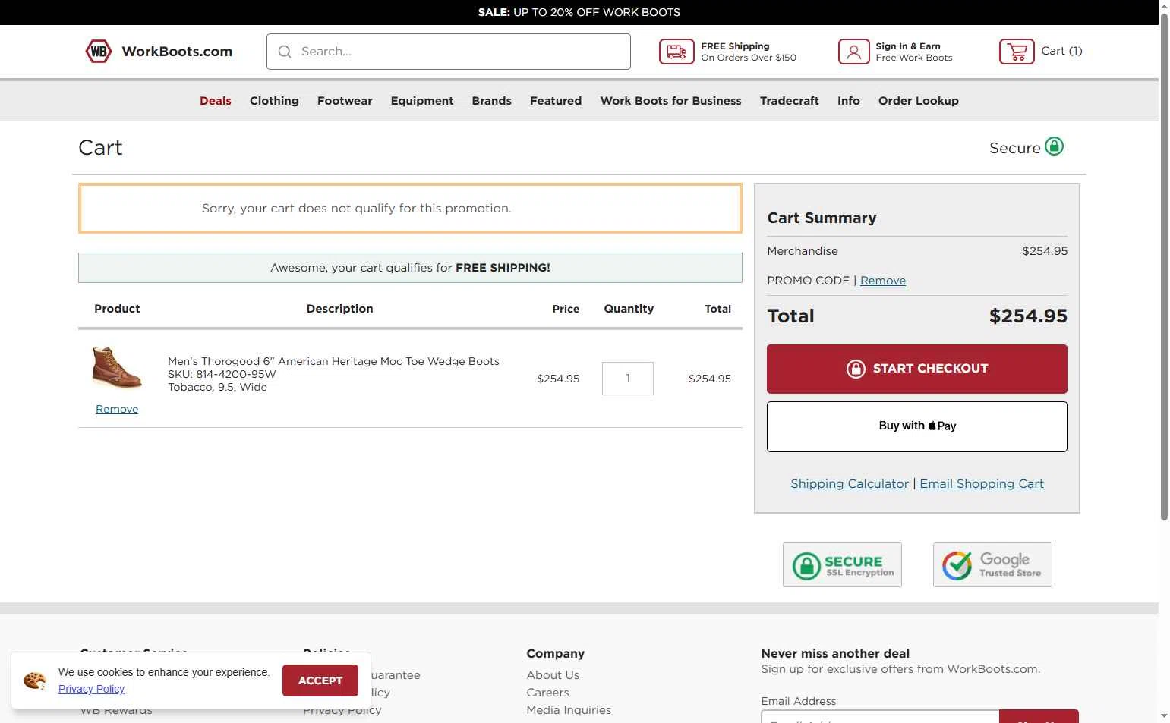
Task: Click the cookie icon in the banner
Action: point(35,681)
